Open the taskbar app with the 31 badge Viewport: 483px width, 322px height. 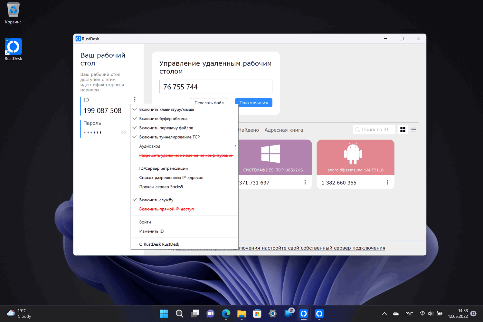click(x=289, y=314)
